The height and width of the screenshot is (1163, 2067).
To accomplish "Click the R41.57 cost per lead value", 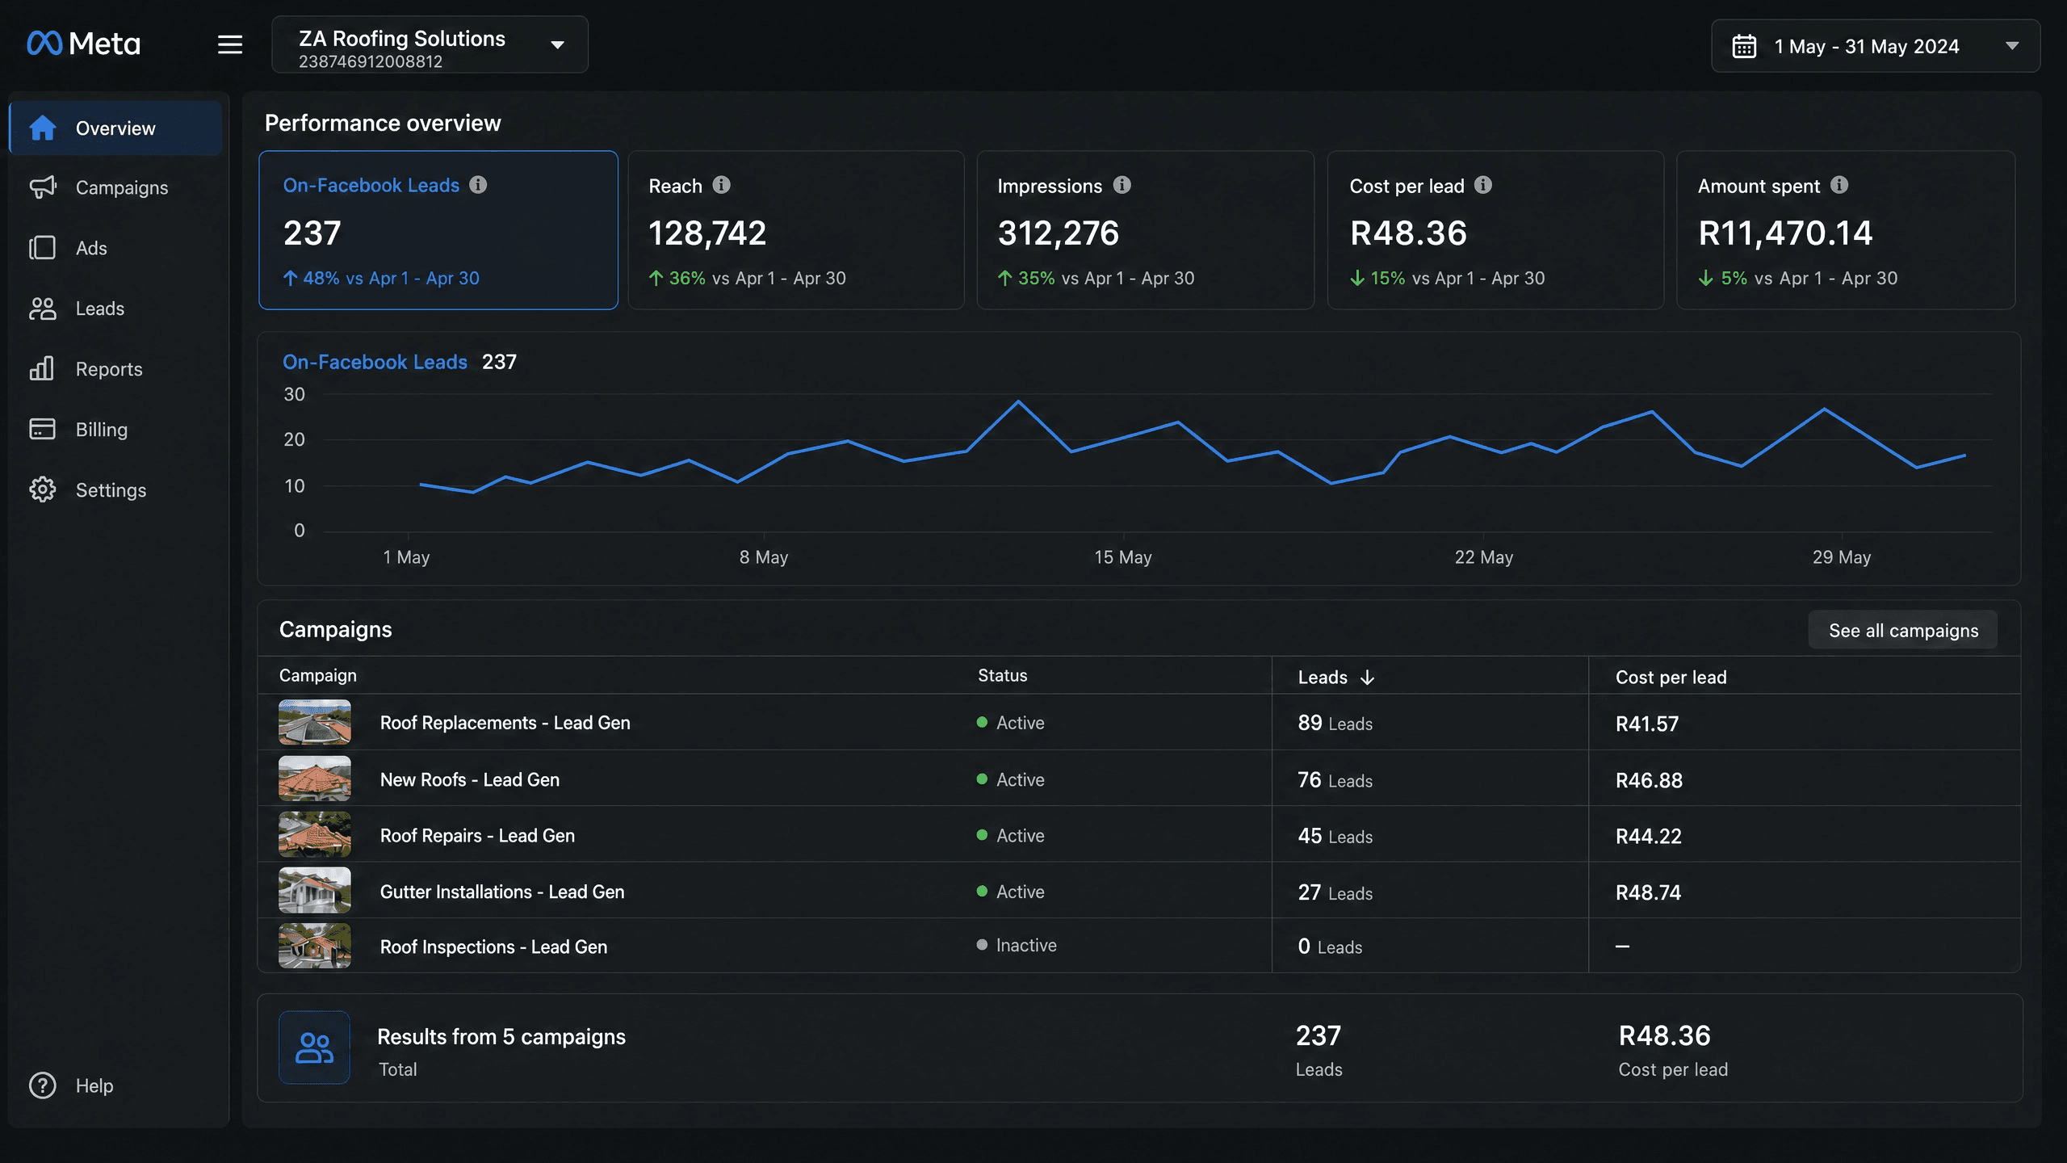I will [1647, 724].
